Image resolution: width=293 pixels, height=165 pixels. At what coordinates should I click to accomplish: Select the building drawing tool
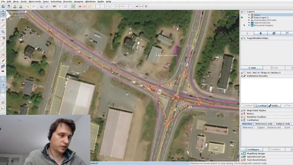pyautogui.click(x=3, y=66)
